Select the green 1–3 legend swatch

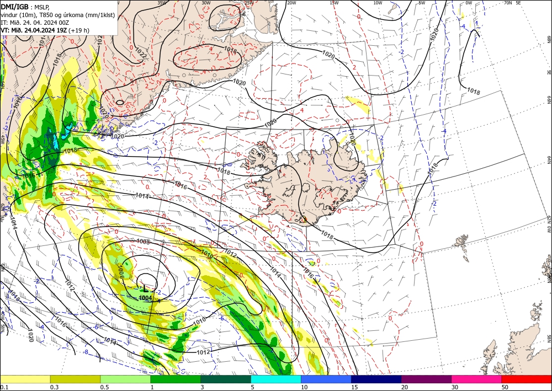[x=176, y=379]
